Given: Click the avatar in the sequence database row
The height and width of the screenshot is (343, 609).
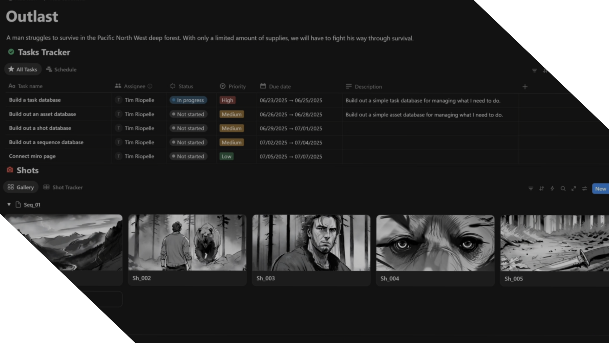Looking at the screenshot, I should pyautogui.click(x=119, y=142).
